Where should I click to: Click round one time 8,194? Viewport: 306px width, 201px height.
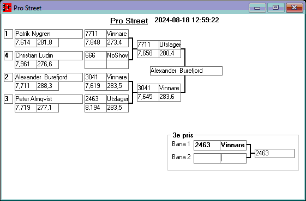coord(95,108)
